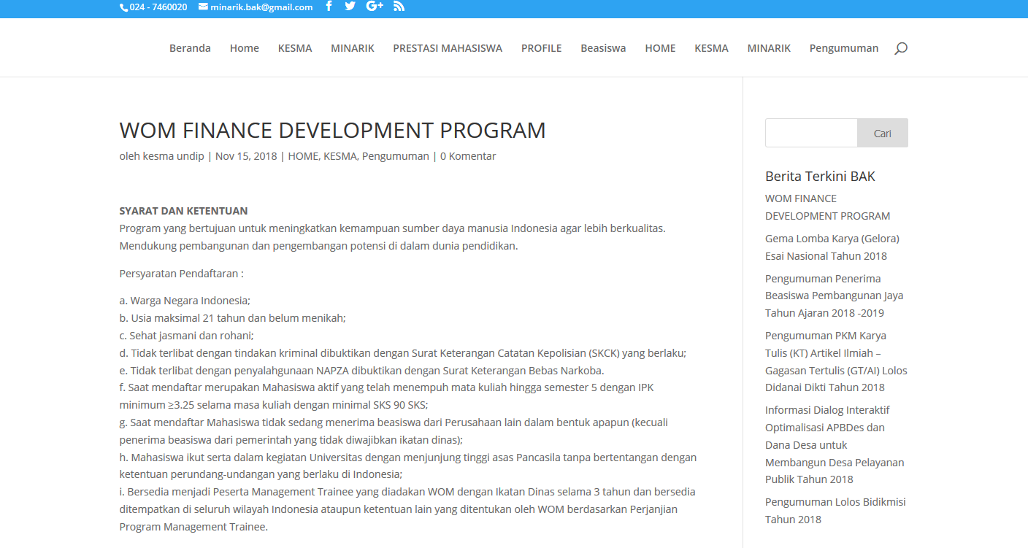Focus the sidebar search text field
This screenshot has height=548, width=1028.
tap(810, 134)
